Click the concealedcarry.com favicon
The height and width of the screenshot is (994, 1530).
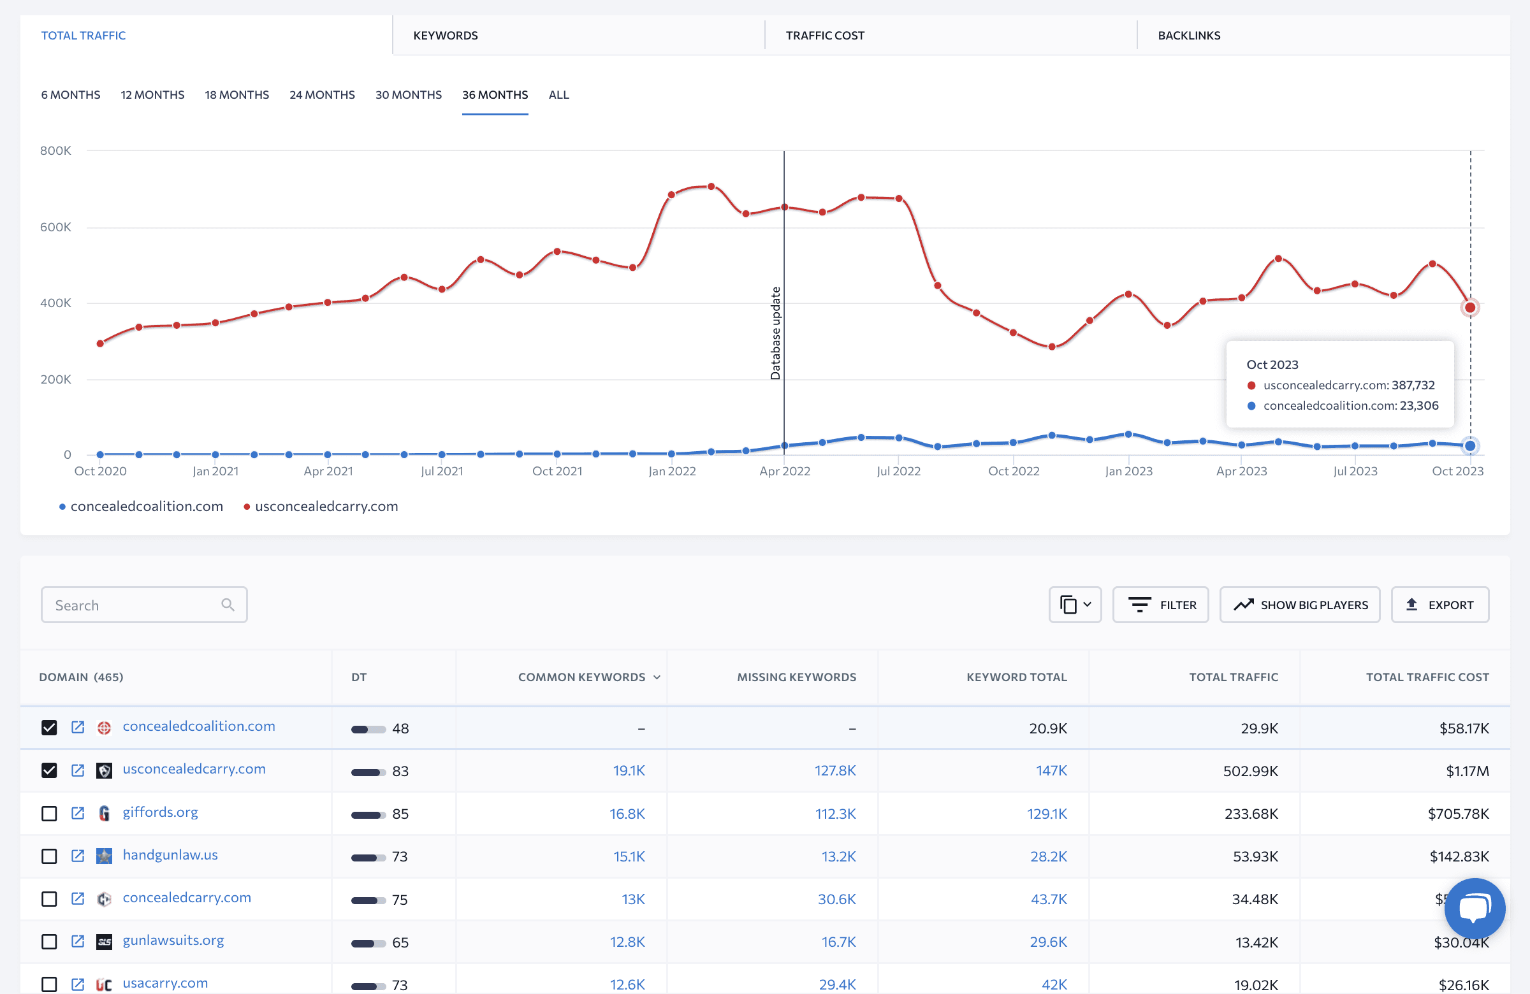point(104,898)
